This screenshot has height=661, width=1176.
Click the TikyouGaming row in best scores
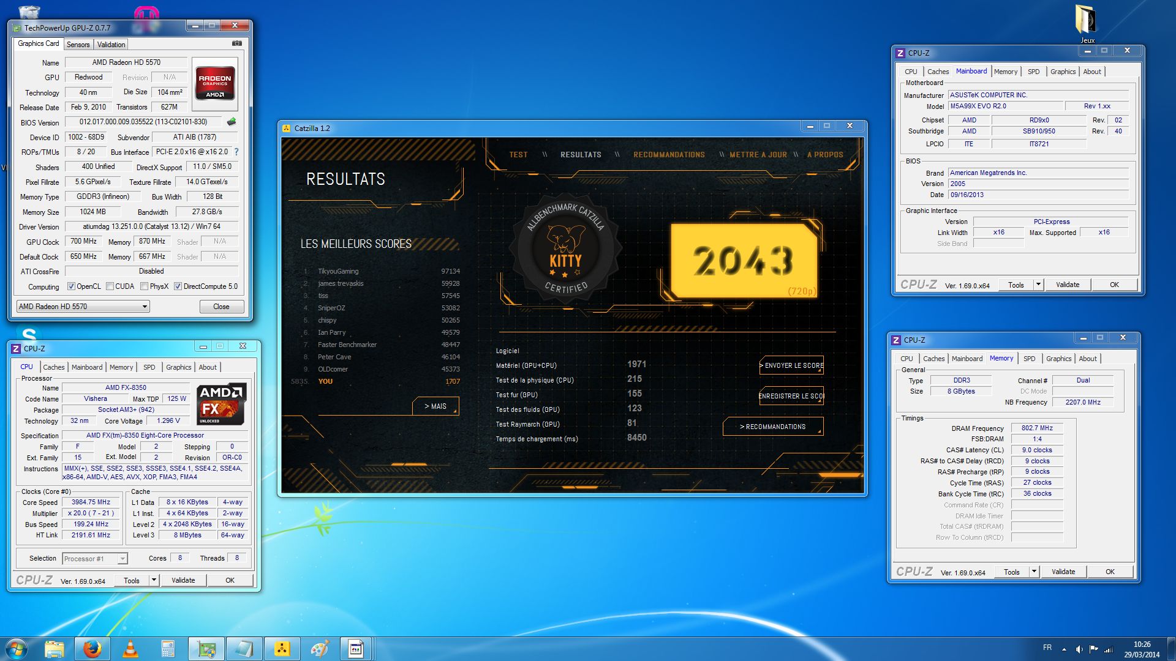pos(381,271)
